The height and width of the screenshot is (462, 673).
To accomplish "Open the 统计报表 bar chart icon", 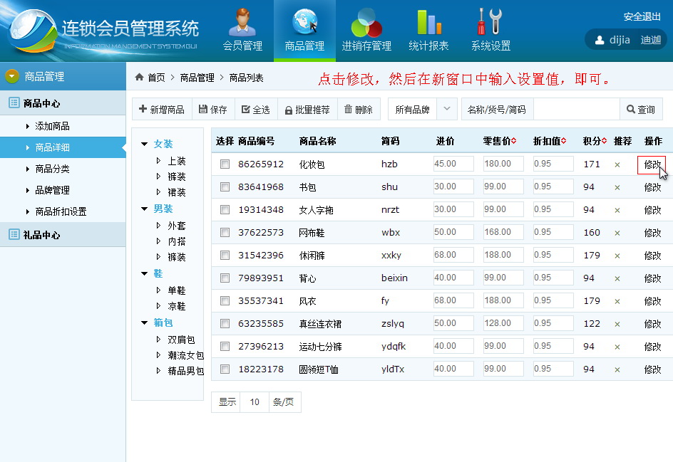I will [428, 22].
